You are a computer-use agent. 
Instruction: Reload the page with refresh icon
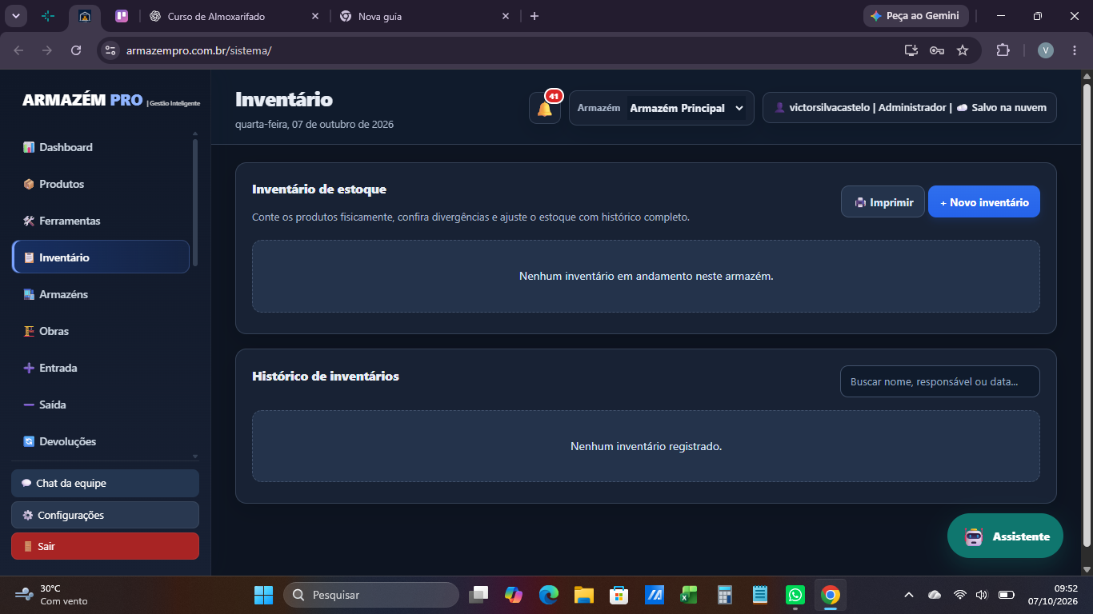(76, 50)
